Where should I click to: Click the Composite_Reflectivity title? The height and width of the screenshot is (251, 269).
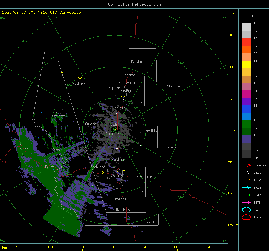[x=134, y=4]
